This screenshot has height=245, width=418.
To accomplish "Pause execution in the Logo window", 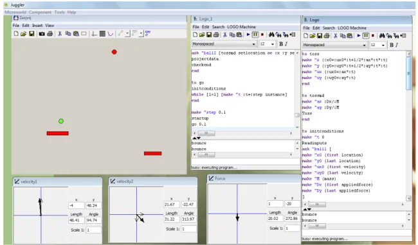I will pos(366,36).
